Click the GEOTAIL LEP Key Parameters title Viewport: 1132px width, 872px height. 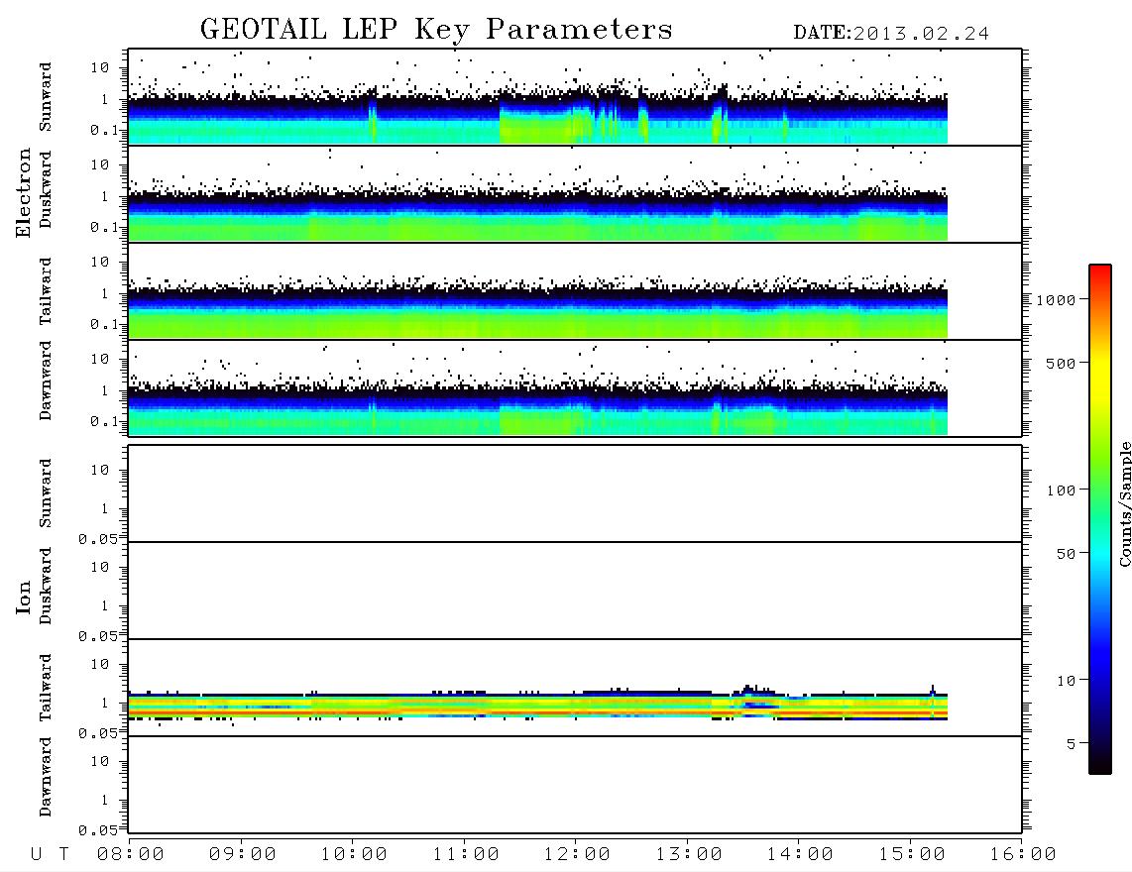(436, 30)
